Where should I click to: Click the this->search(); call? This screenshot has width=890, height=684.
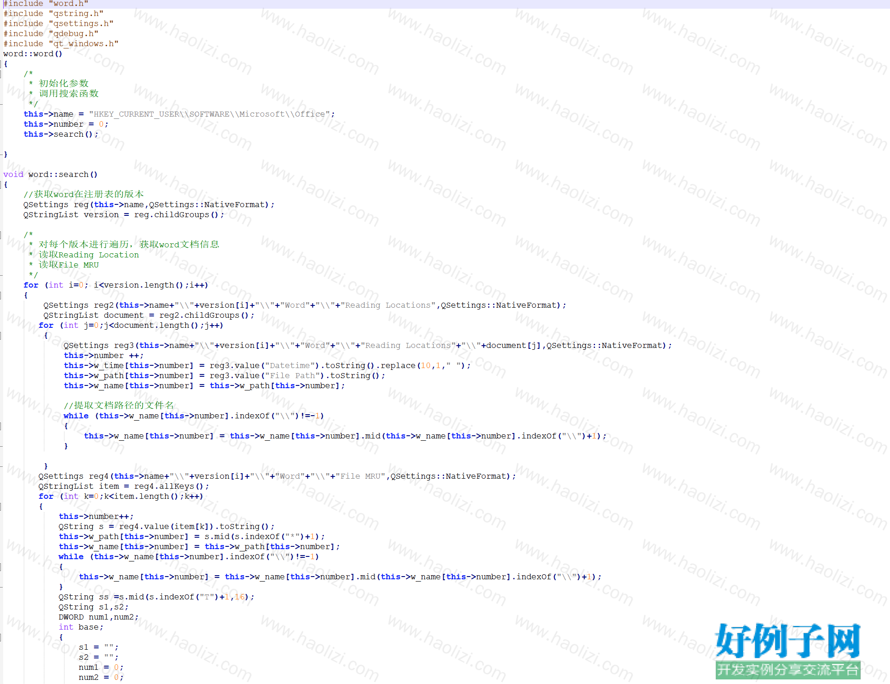61,134
